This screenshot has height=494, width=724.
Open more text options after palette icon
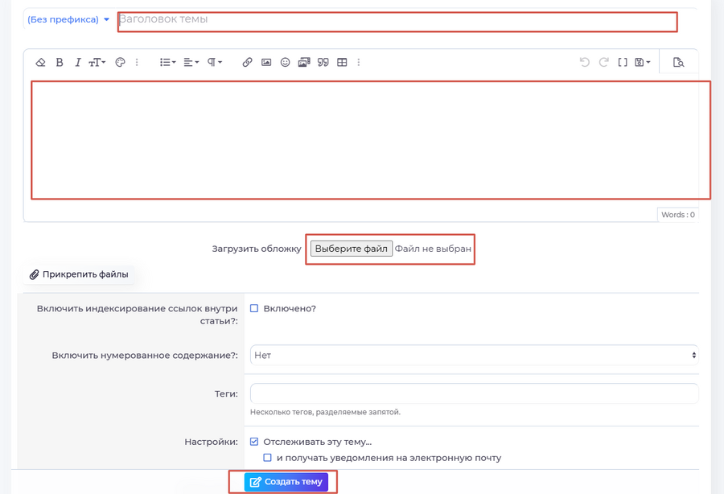[137, 62]
